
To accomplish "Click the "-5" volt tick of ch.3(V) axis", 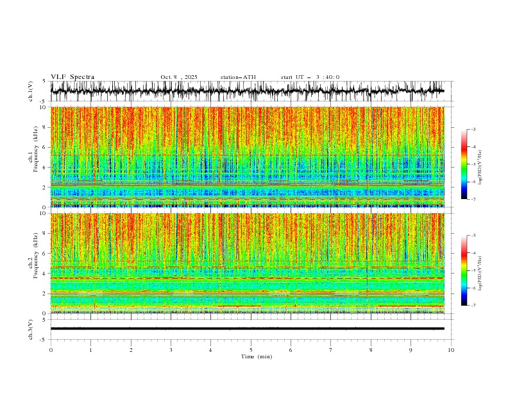I will coord(44,340).
